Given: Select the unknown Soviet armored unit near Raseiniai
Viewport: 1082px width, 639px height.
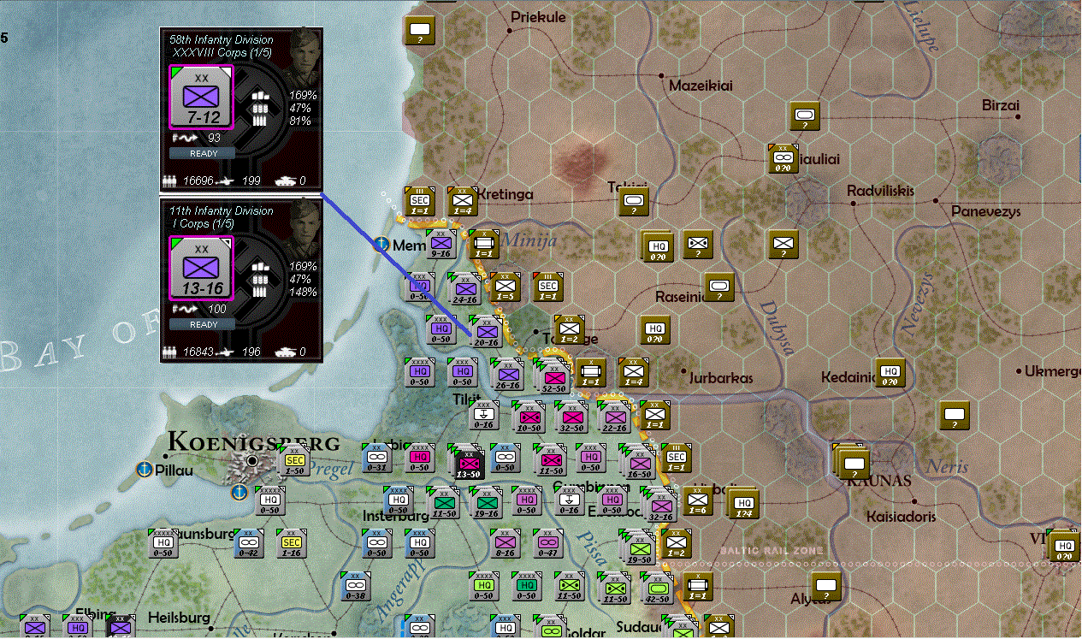Looking at the screenshot, I should (x=719, y=287).
